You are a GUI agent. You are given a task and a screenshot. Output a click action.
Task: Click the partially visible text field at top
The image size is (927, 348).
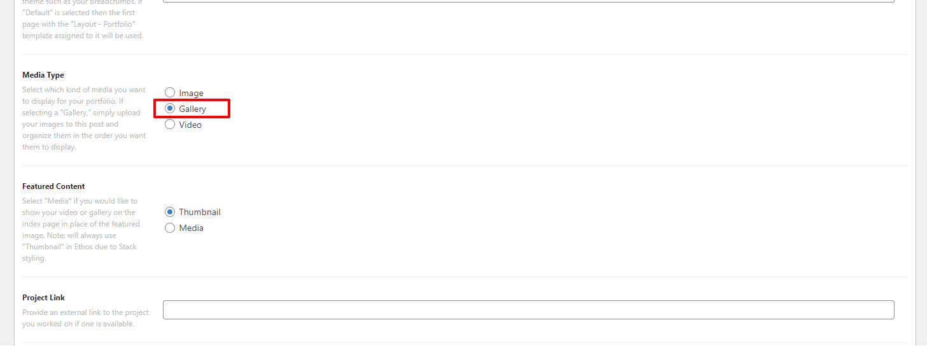click(x=528, y=1)
